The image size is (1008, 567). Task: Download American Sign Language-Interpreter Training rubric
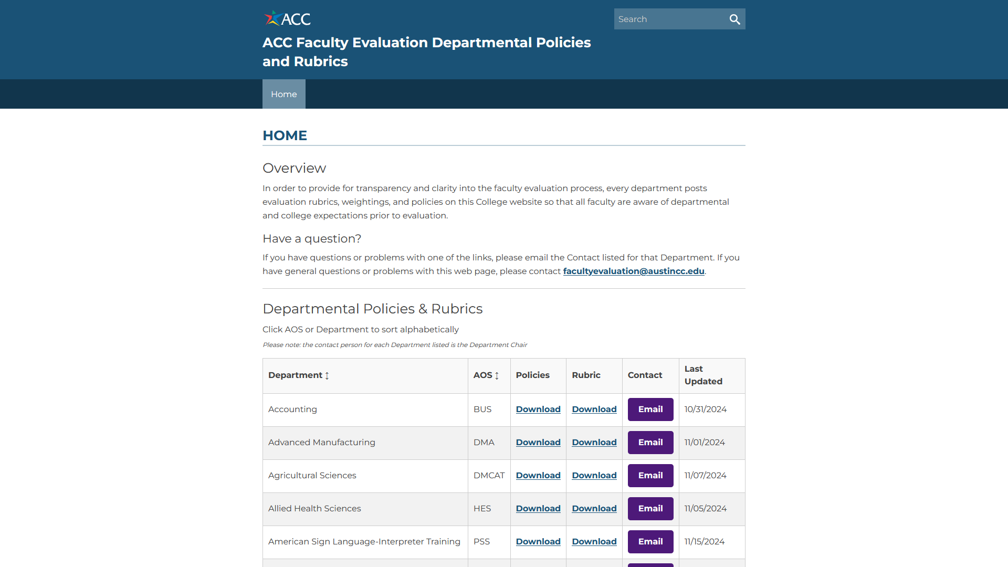click(x=594, y=542)
